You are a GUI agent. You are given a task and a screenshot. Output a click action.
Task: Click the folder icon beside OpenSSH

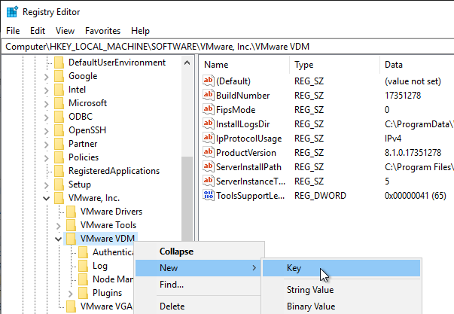pos(59,130)
